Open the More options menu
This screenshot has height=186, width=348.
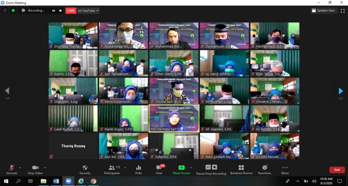click(285, 169)
